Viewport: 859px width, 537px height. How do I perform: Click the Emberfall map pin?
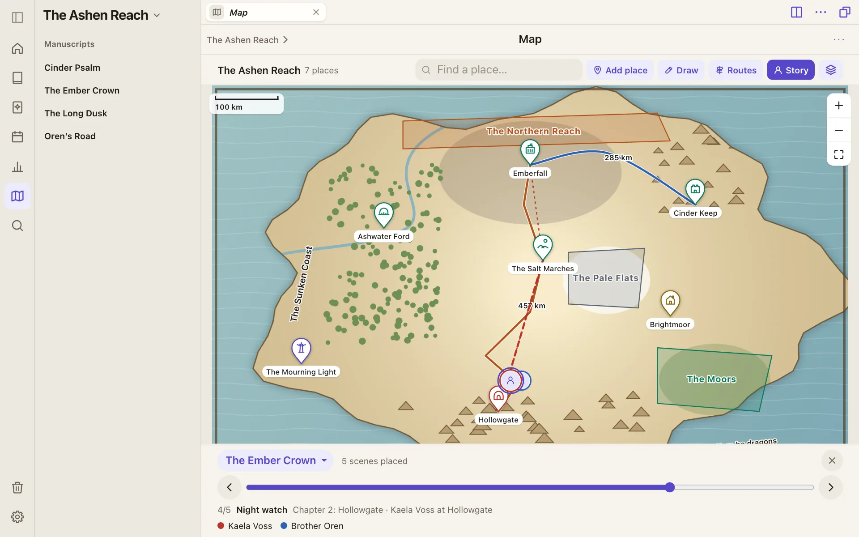pos(530,152)
